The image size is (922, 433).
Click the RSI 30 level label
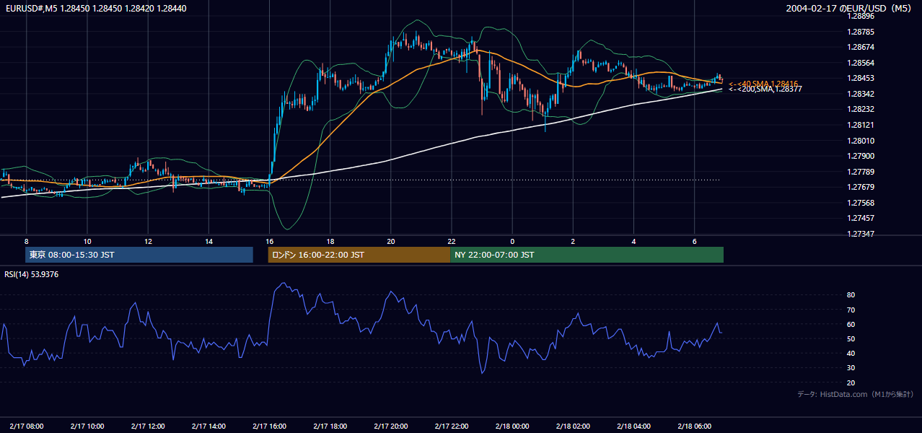[851, 368]
